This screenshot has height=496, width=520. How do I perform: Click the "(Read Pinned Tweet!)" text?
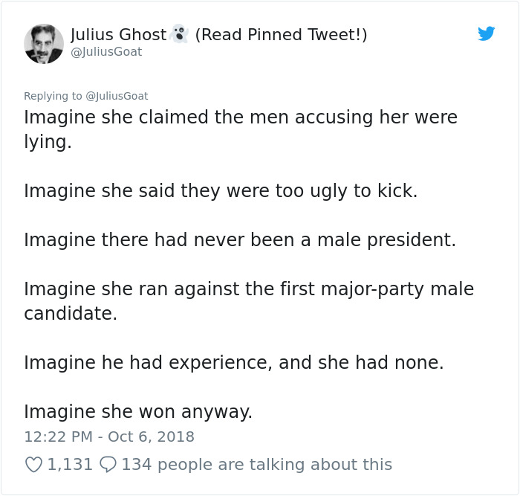point(281,34)
